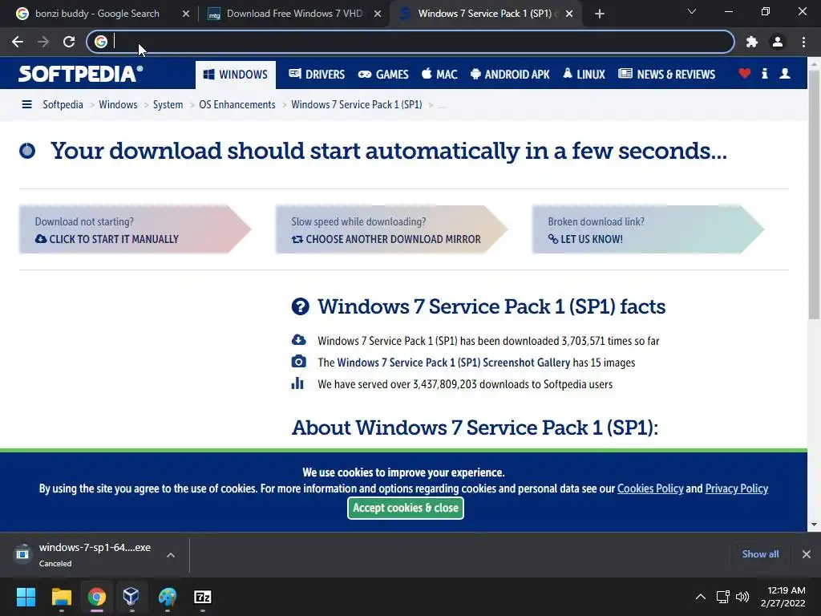The image size is (821, 616).
Task: Click the question mark icon beside facts heading
Action: [x=300, y=306]
